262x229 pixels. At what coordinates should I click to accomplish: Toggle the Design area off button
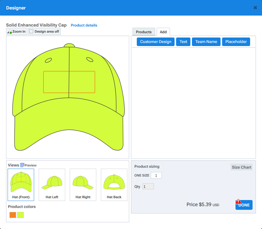coord(44,31)
